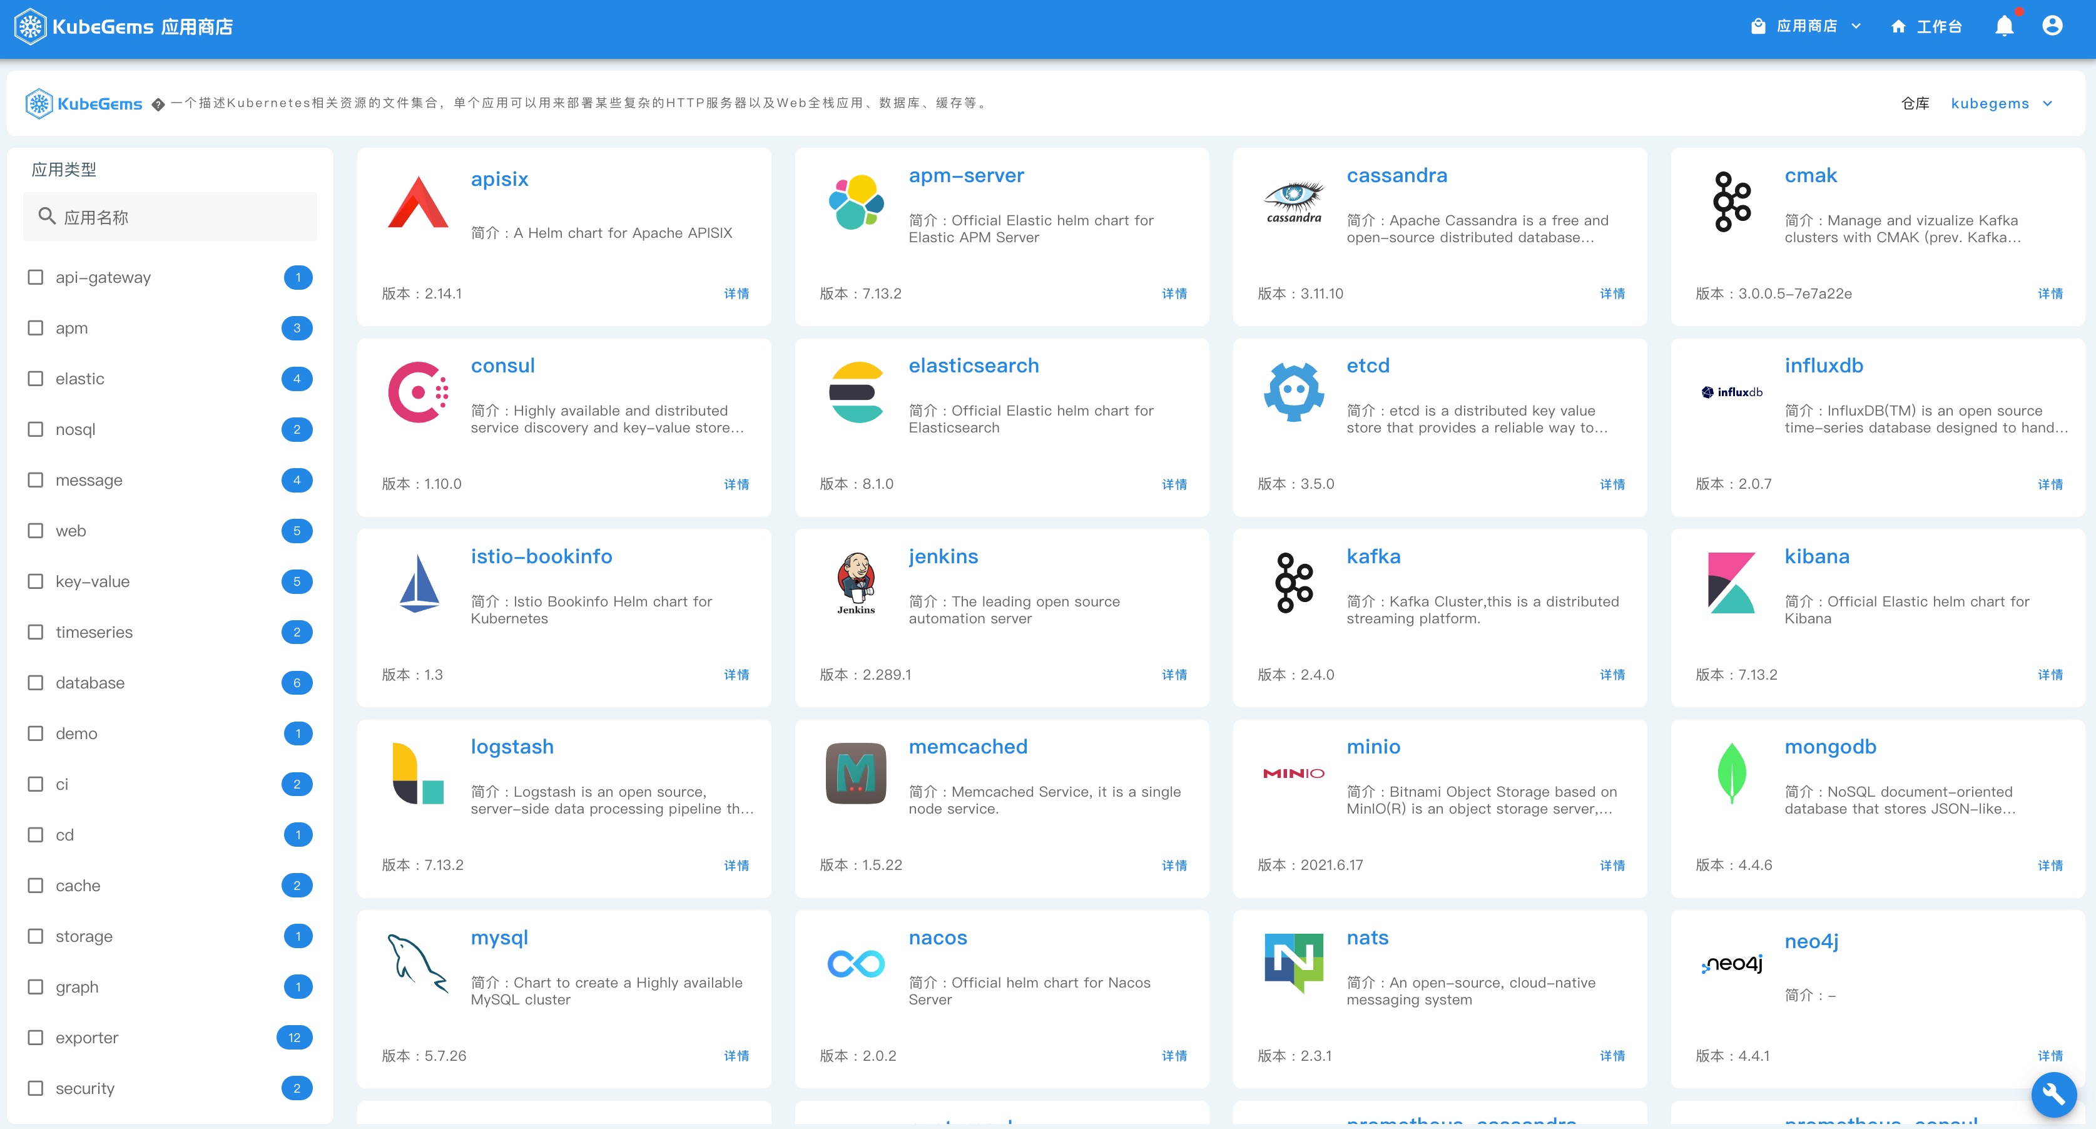
Task: Check the nosql filter checkbox
Action: click(x=36, y=429)
